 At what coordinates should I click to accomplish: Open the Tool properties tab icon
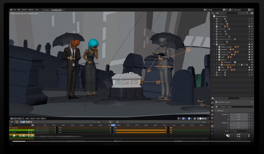click(x=212, y=103)
